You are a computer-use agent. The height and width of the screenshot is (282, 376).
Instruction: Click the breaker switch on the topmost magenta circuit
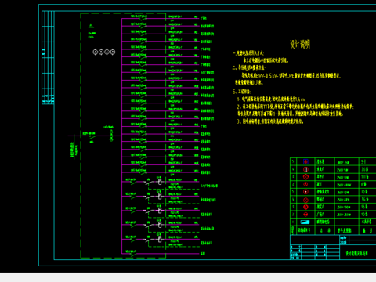pyautogui.click(x=143, y=18)
